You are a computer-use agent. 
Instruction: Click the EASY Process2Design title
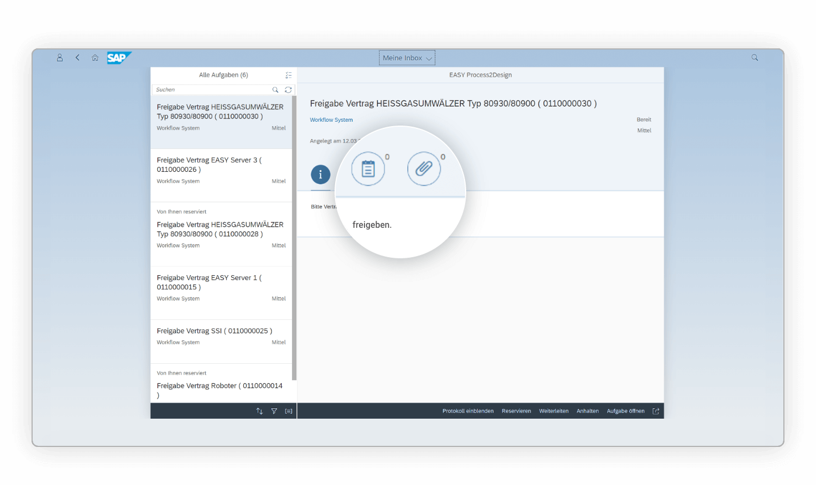(480, 75)
